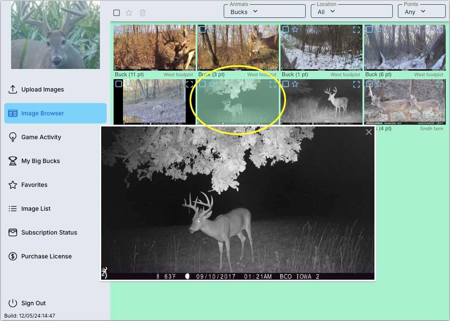Viewport: 450px width, 321px height.
Task: Check the Buck (3 pt) image checkbox
Action: pos(202,29)
